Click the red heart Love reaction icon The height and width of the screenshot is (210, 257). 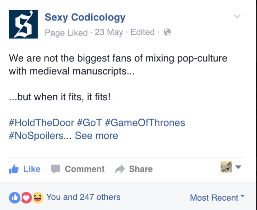point(26,197)
